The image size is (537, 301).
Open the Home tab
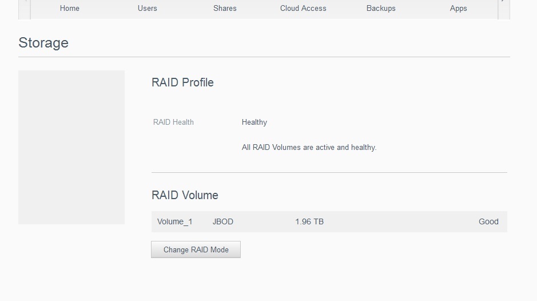point(70,9)
